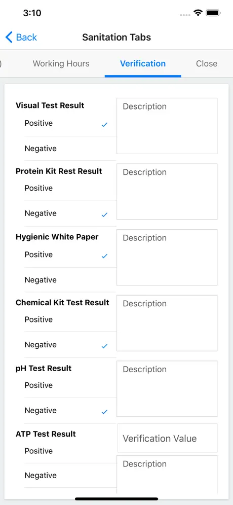Tap checkmark beside pH Test Negative

point(104,412)
